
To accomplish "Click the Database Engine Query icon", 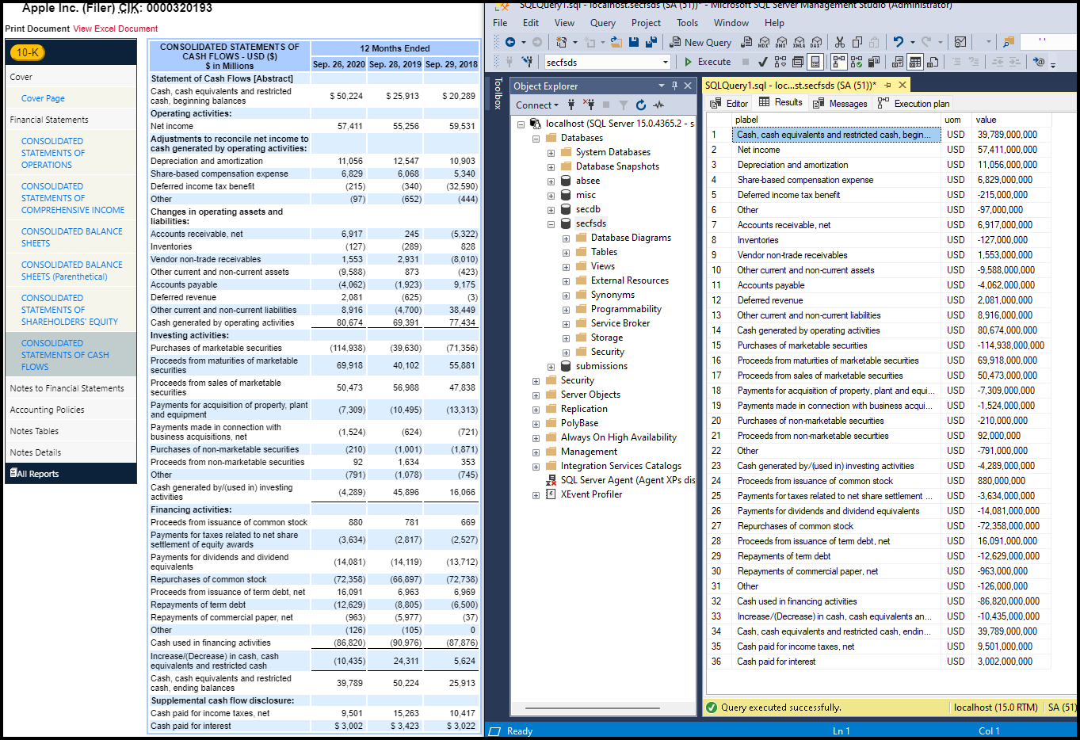I will (746, 42).
